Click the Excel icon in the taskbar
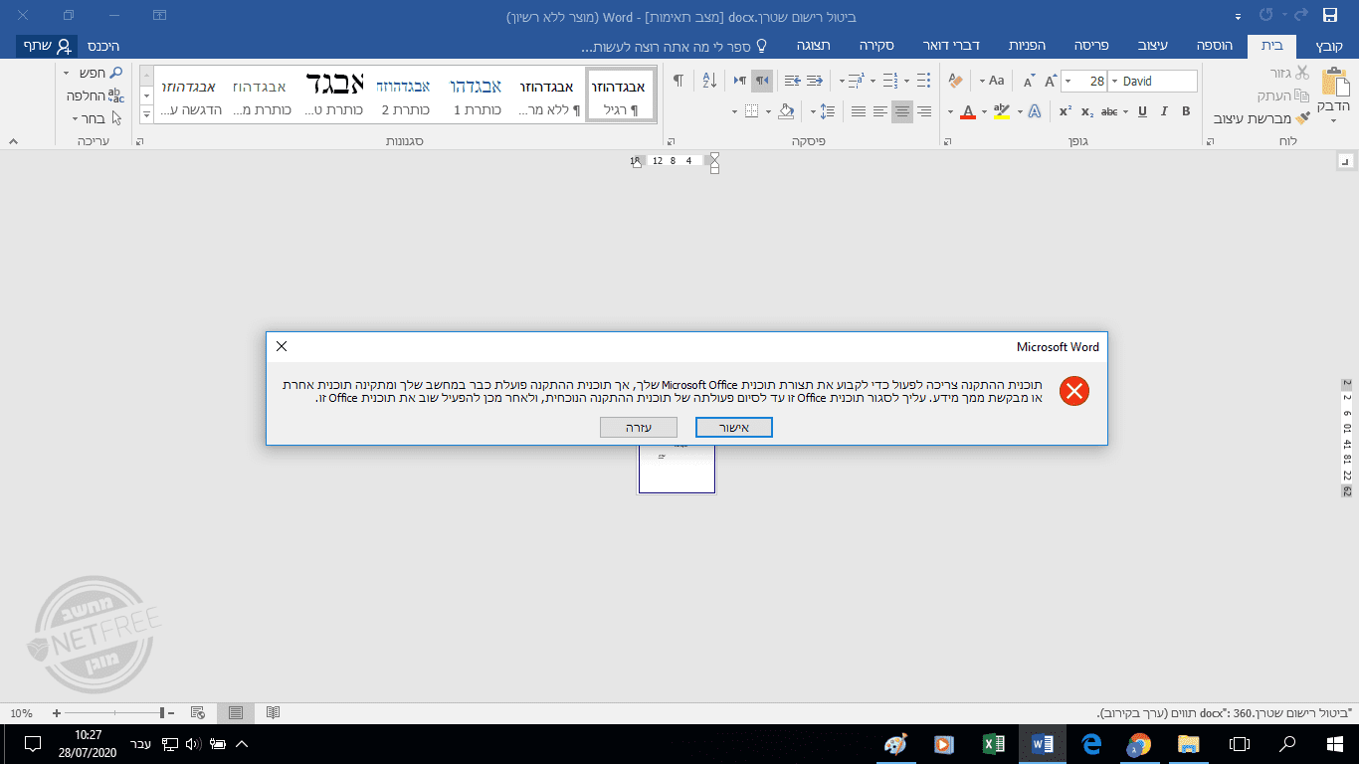This screenshot has width=1359, height=764. tap(992, 744)
